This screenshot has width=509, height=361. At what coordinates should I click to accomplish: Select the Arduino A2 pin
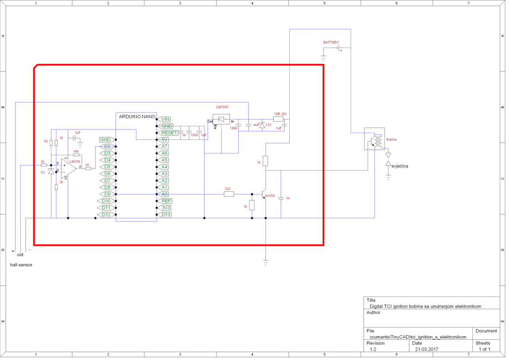point(162,180)
